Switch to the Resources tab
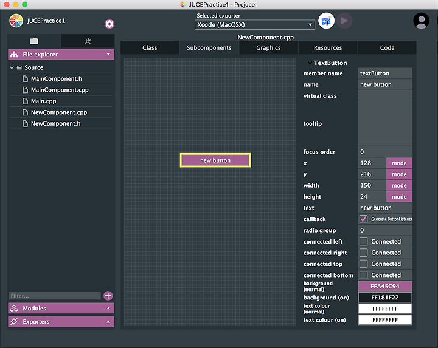Screen dimensions: 438x348 [328, 48]
